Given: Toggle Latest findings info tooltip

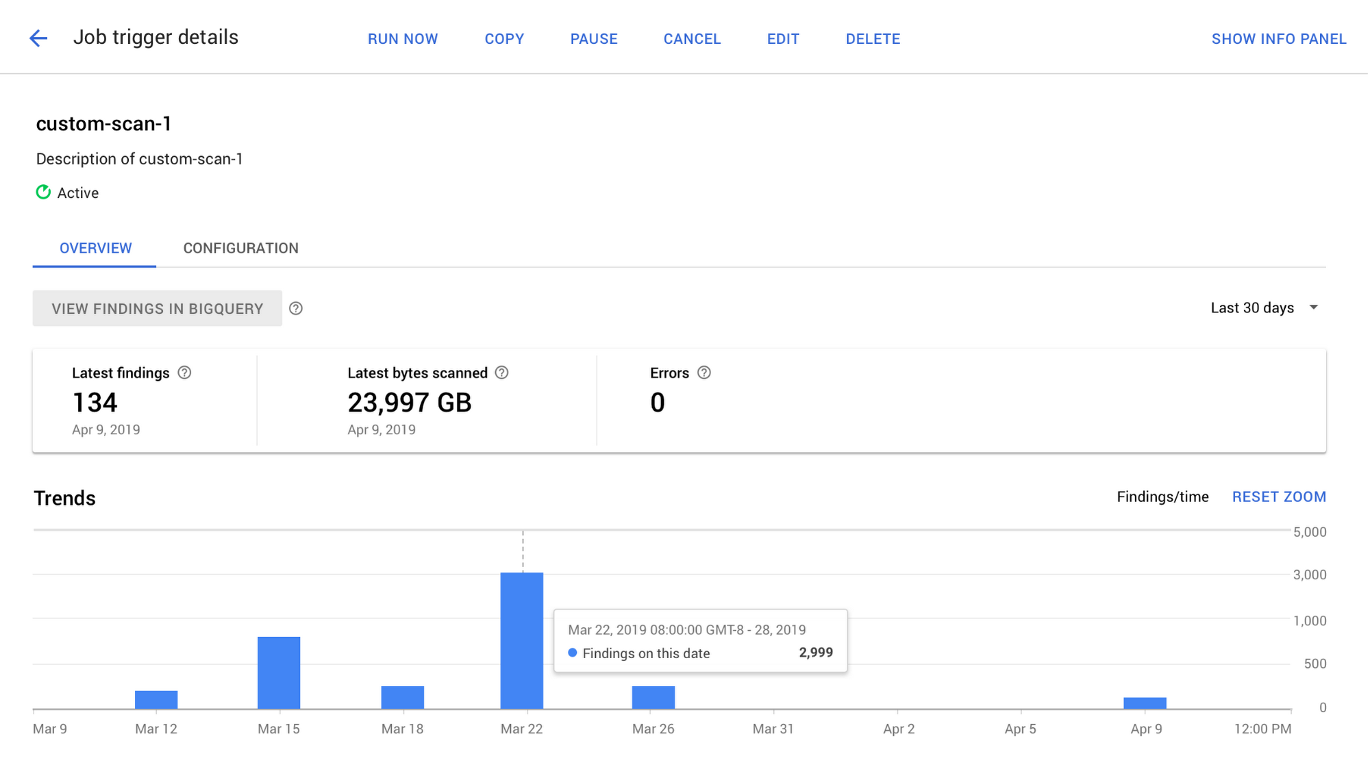Looking at the screenshot, I should [184, 373].
